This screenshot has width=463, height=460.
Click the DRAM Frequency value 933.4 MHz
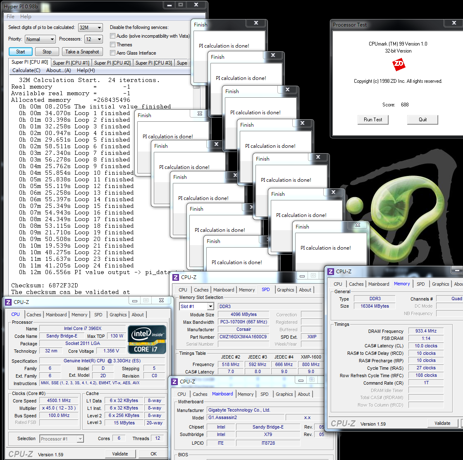pos(426,331)
